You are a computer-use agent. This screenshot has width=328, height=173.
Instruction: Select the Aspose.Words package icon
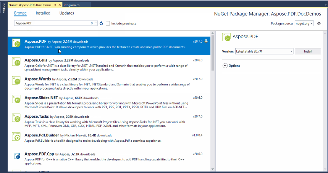pyautogui.click(x=17, y=81)
